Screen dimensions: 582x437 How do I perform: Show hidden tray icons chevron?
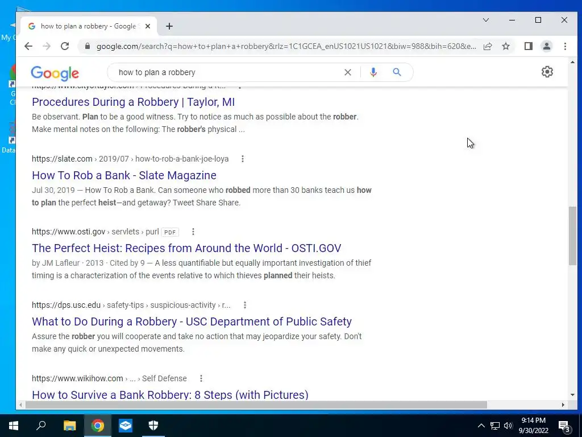481,426
